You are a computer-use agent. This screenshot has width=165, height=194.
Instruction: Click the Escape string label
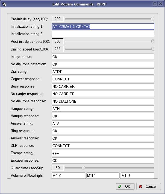(x=22, y=153)
